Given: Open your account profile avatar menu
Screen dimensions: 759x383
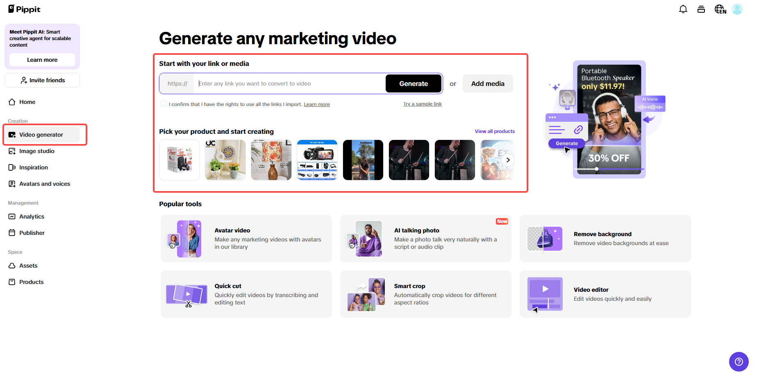Looking at the screenshot, I should (737, 9).
